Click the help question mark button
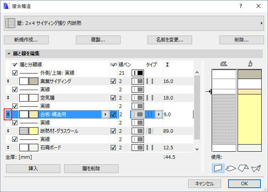The width and height of the screenshot is (268, 192). click(241, 6)
